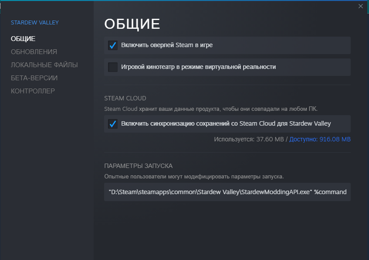The width and height of the screenshot is (369, 260).
Task: Click the large ОБЩИЕ page heading
Action: point(132,24)
